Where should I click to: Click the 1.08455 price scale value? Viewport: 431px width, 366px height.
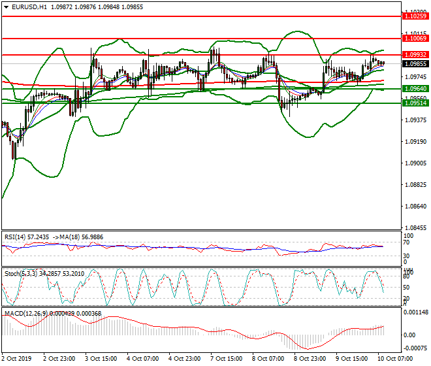(x=416, y=228)
